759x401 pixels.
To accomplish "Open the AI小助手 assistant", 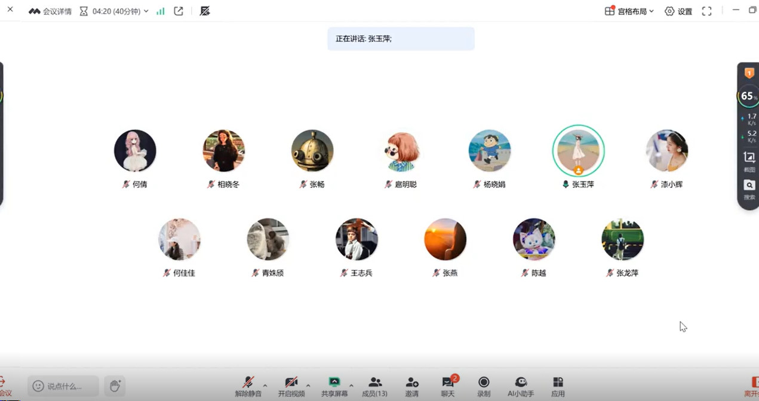I will (x=521, y=386).
